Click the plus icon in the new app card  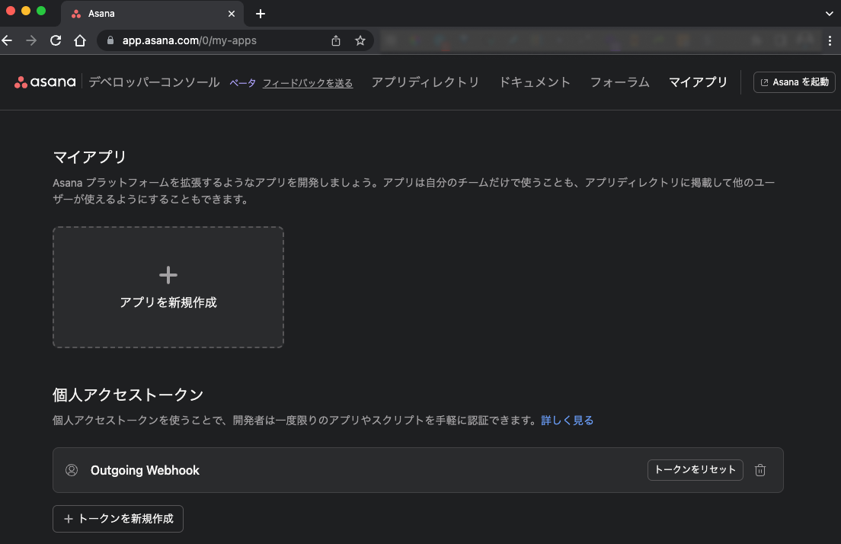pos(168,275)
